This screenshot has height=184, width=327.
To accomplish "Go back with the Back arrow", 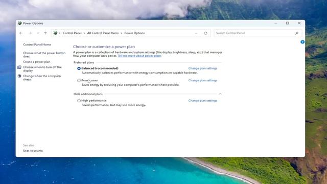I will pos(21,33).
